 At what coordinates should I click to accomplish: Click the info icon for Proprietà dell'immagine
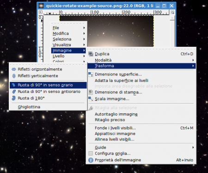(x=91, y=160)
